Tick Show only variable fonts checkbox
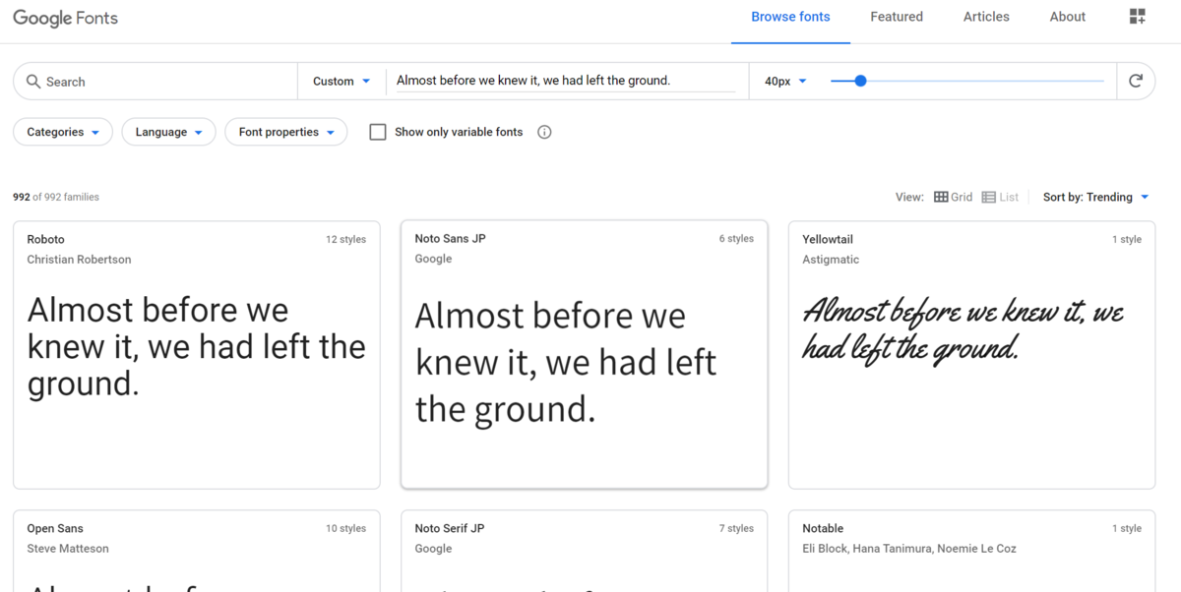The image size is (1181, 592). point(378,132)
